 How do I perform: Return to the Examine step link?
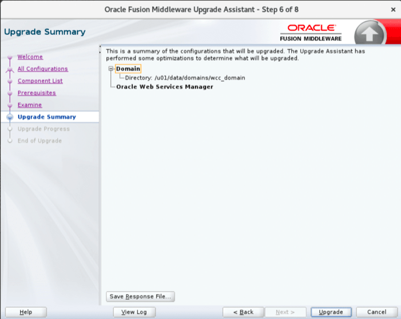coord(30,105)
